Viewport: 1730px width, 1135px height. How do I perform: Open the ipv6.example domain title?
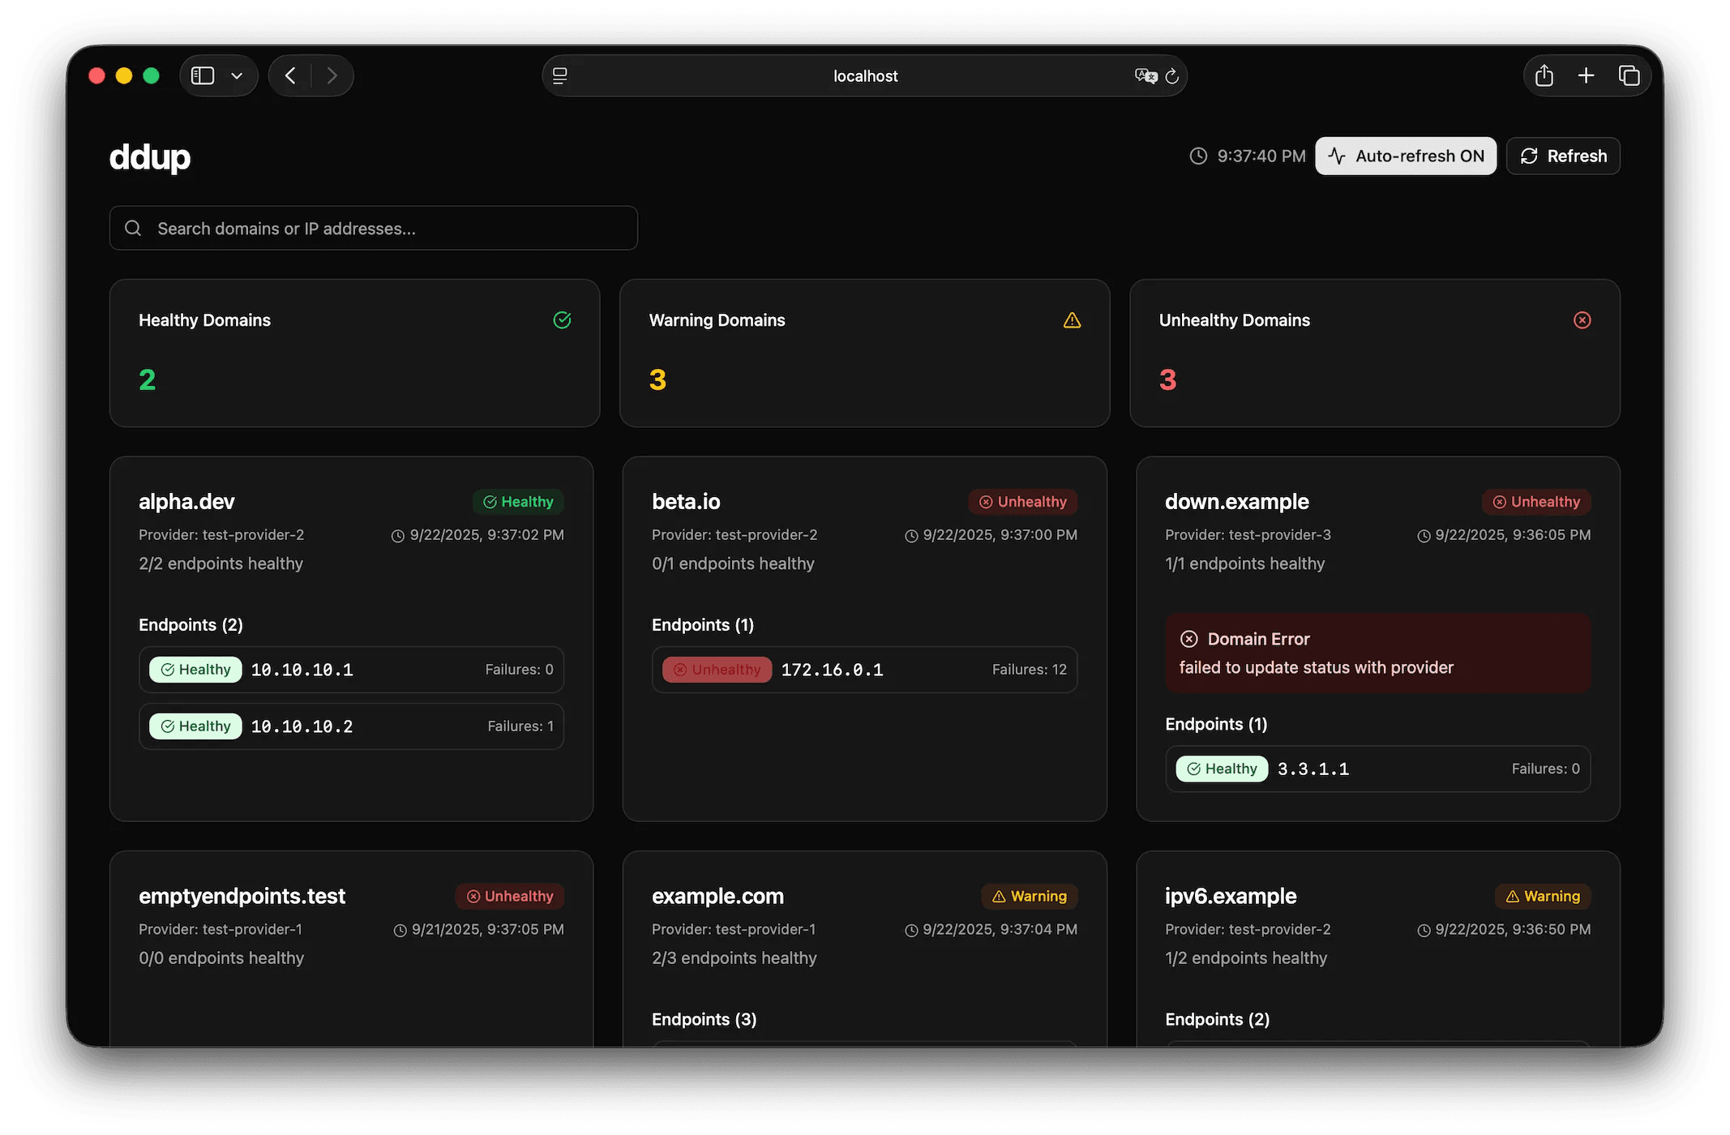(1231, 896)
